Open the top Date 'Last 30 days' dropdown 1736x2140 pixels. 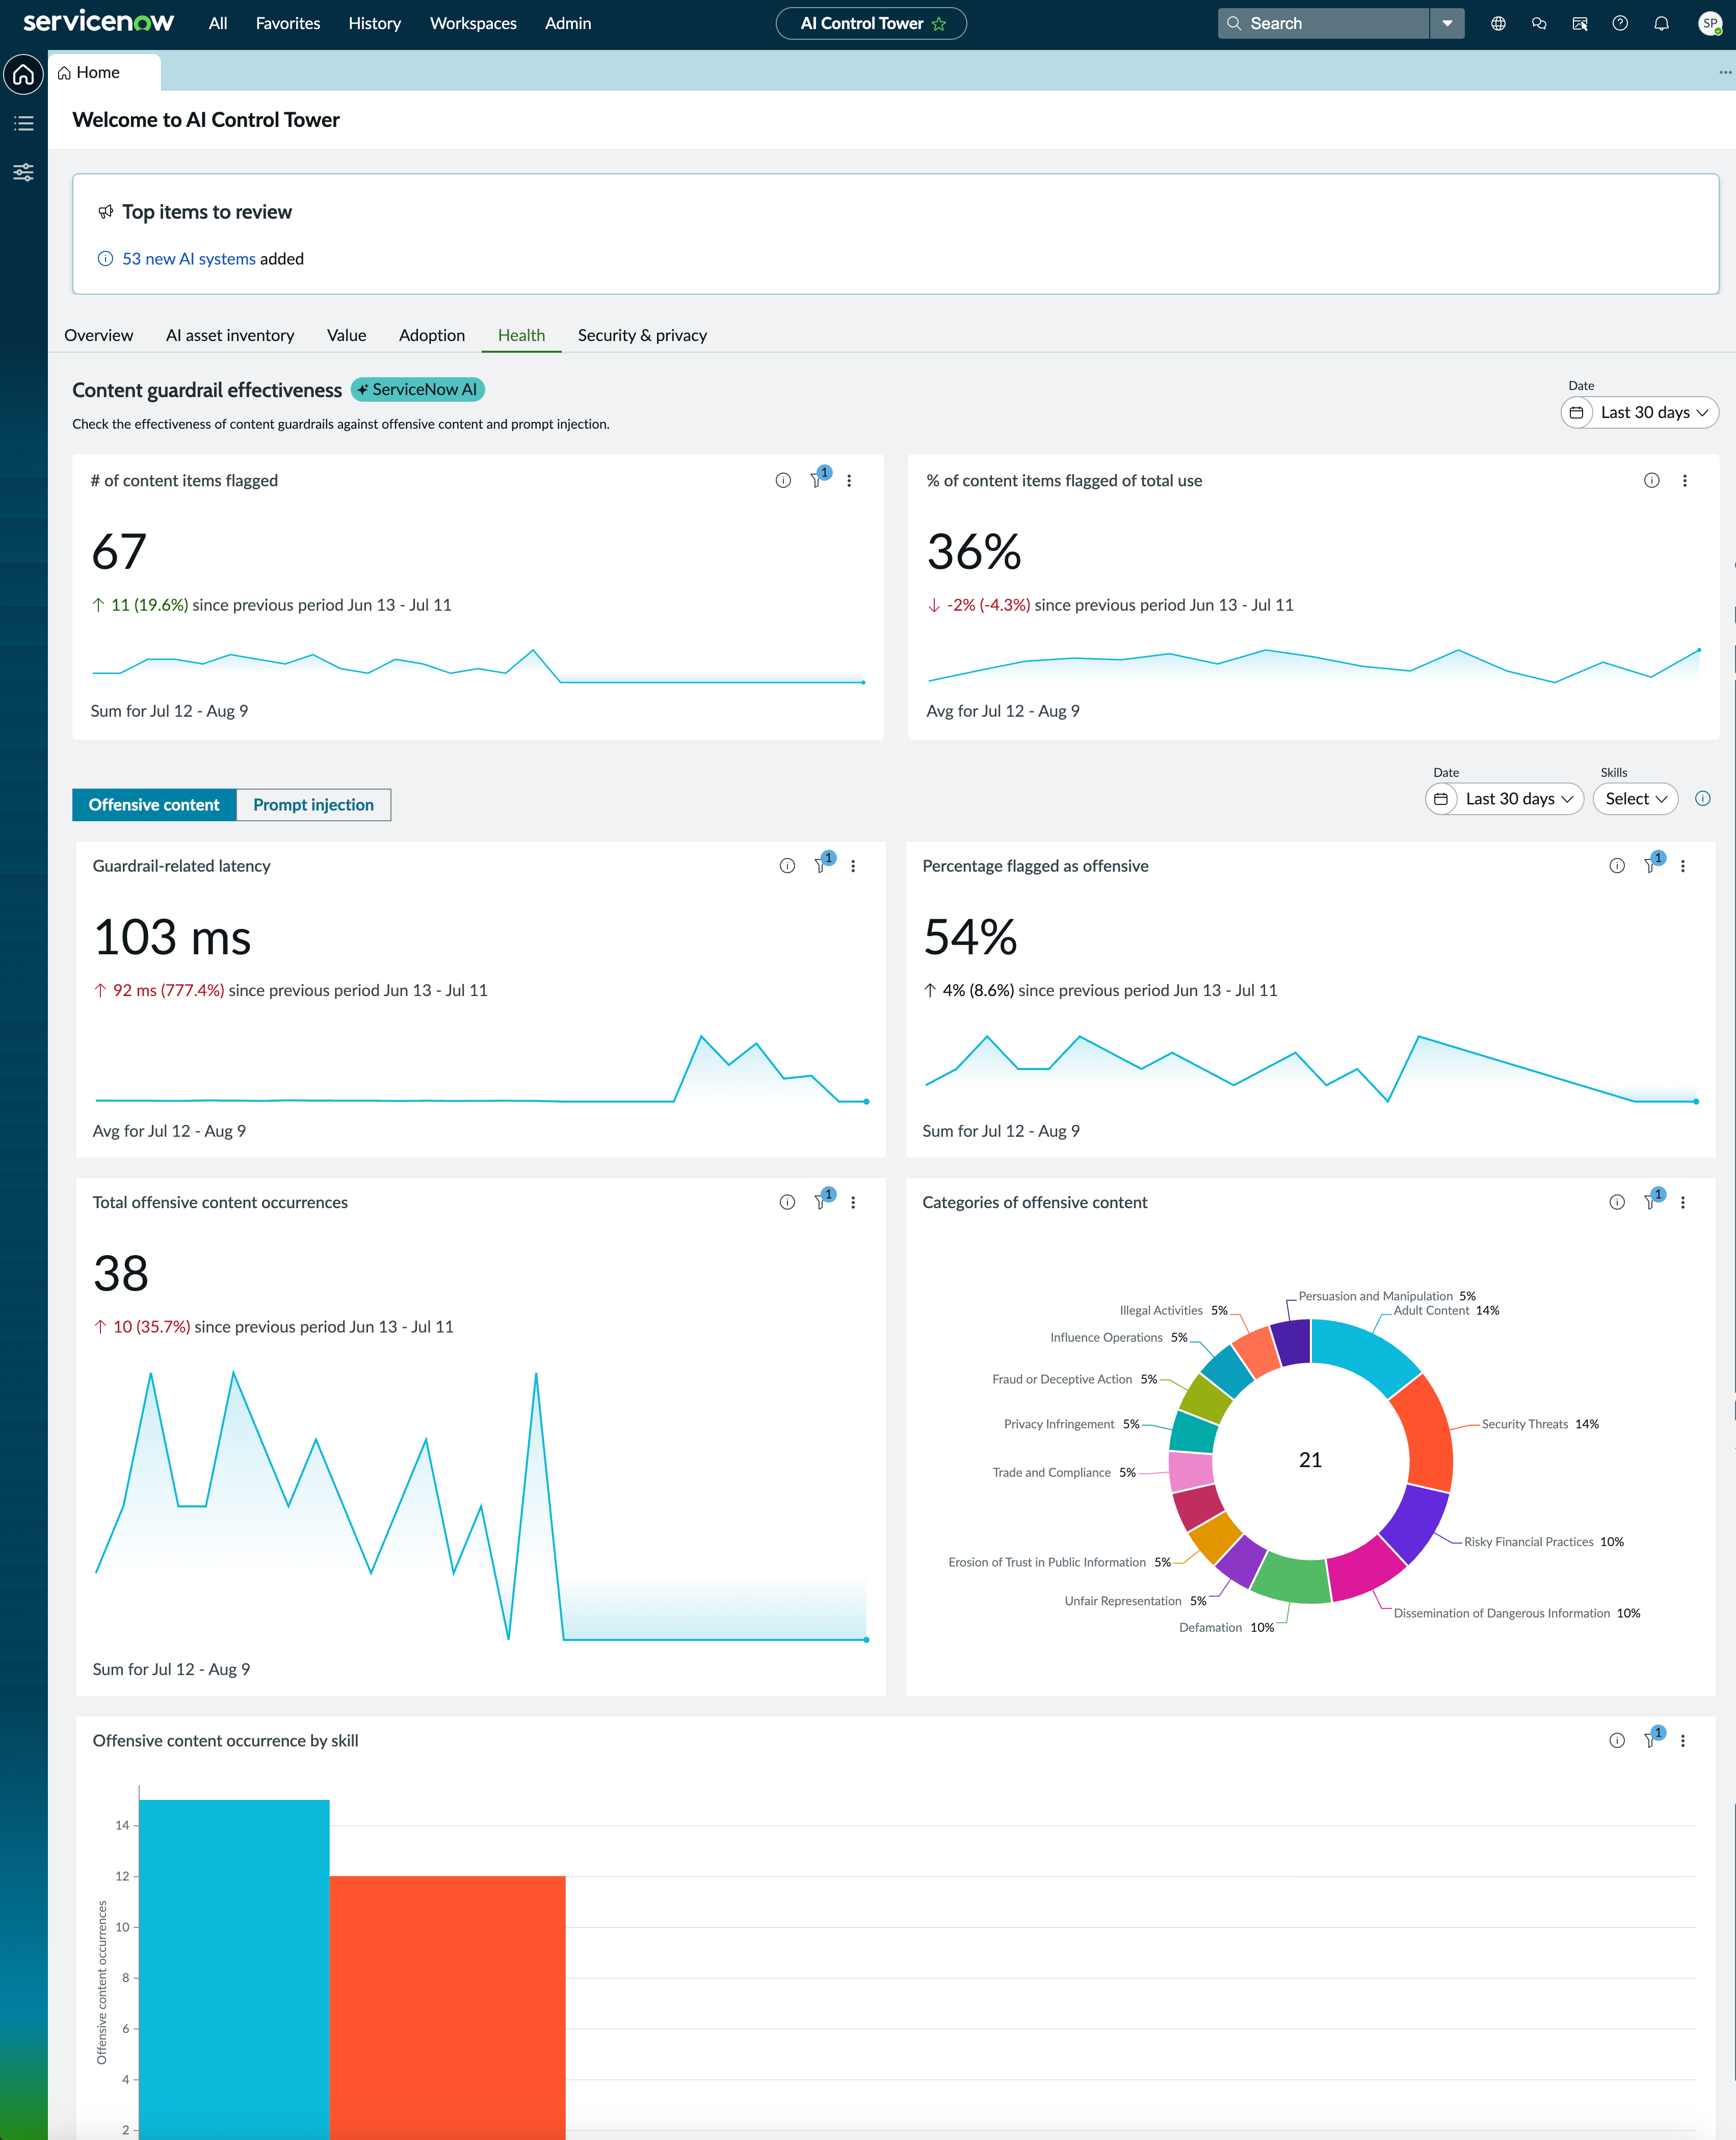pos(1639,412)
